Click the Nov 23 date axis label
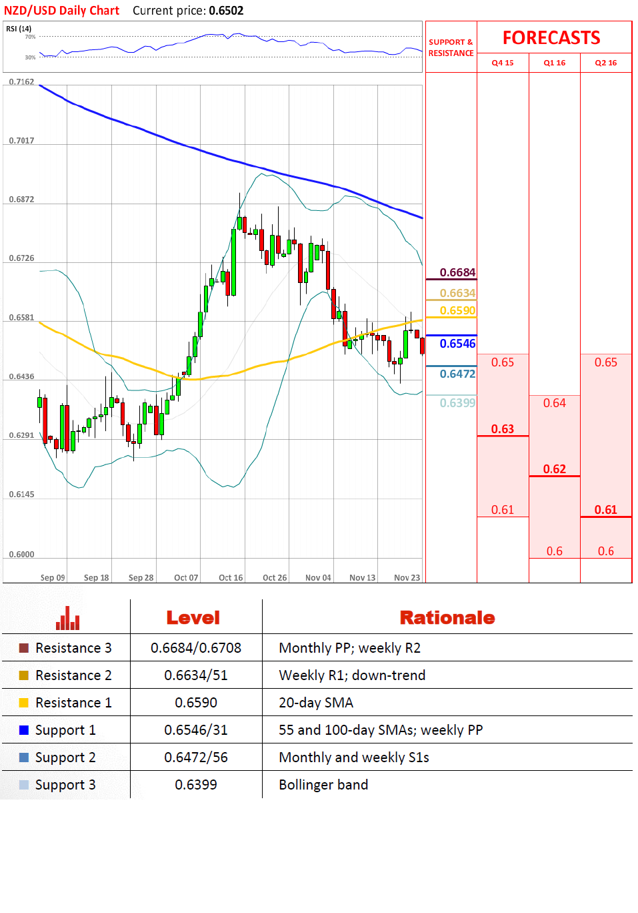This screenshot has width=638, height=913. point(407,578)
